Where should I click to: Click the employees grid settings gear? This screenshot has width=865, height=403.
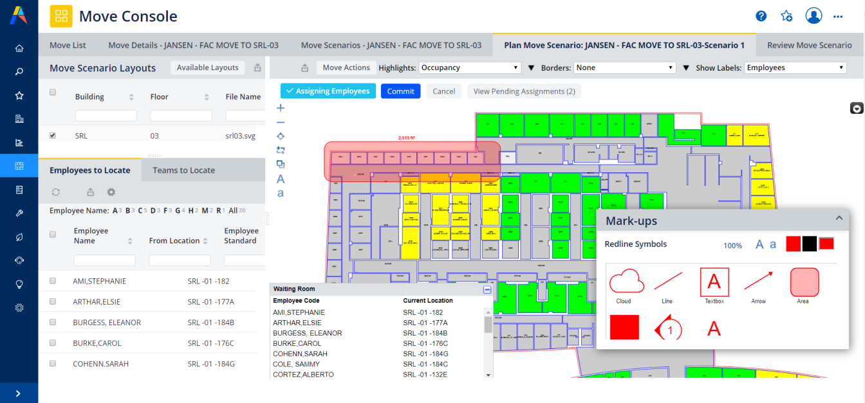point(111,192)
